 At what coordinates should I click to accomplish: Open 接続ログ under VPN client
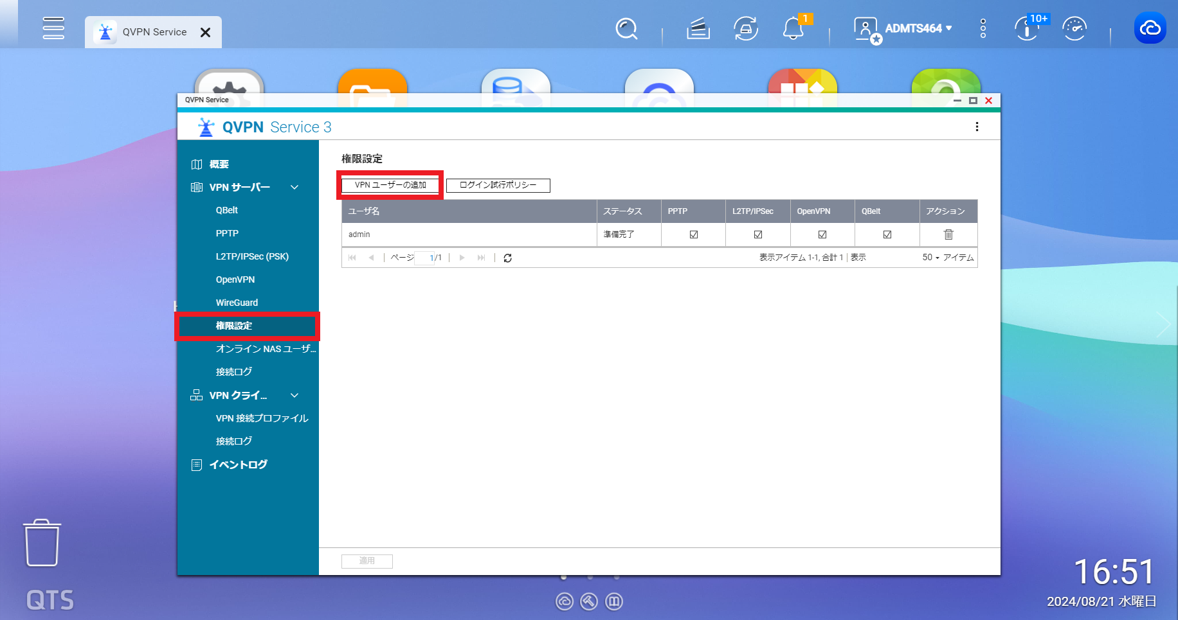pyautogui.click(x=234, y=441)
